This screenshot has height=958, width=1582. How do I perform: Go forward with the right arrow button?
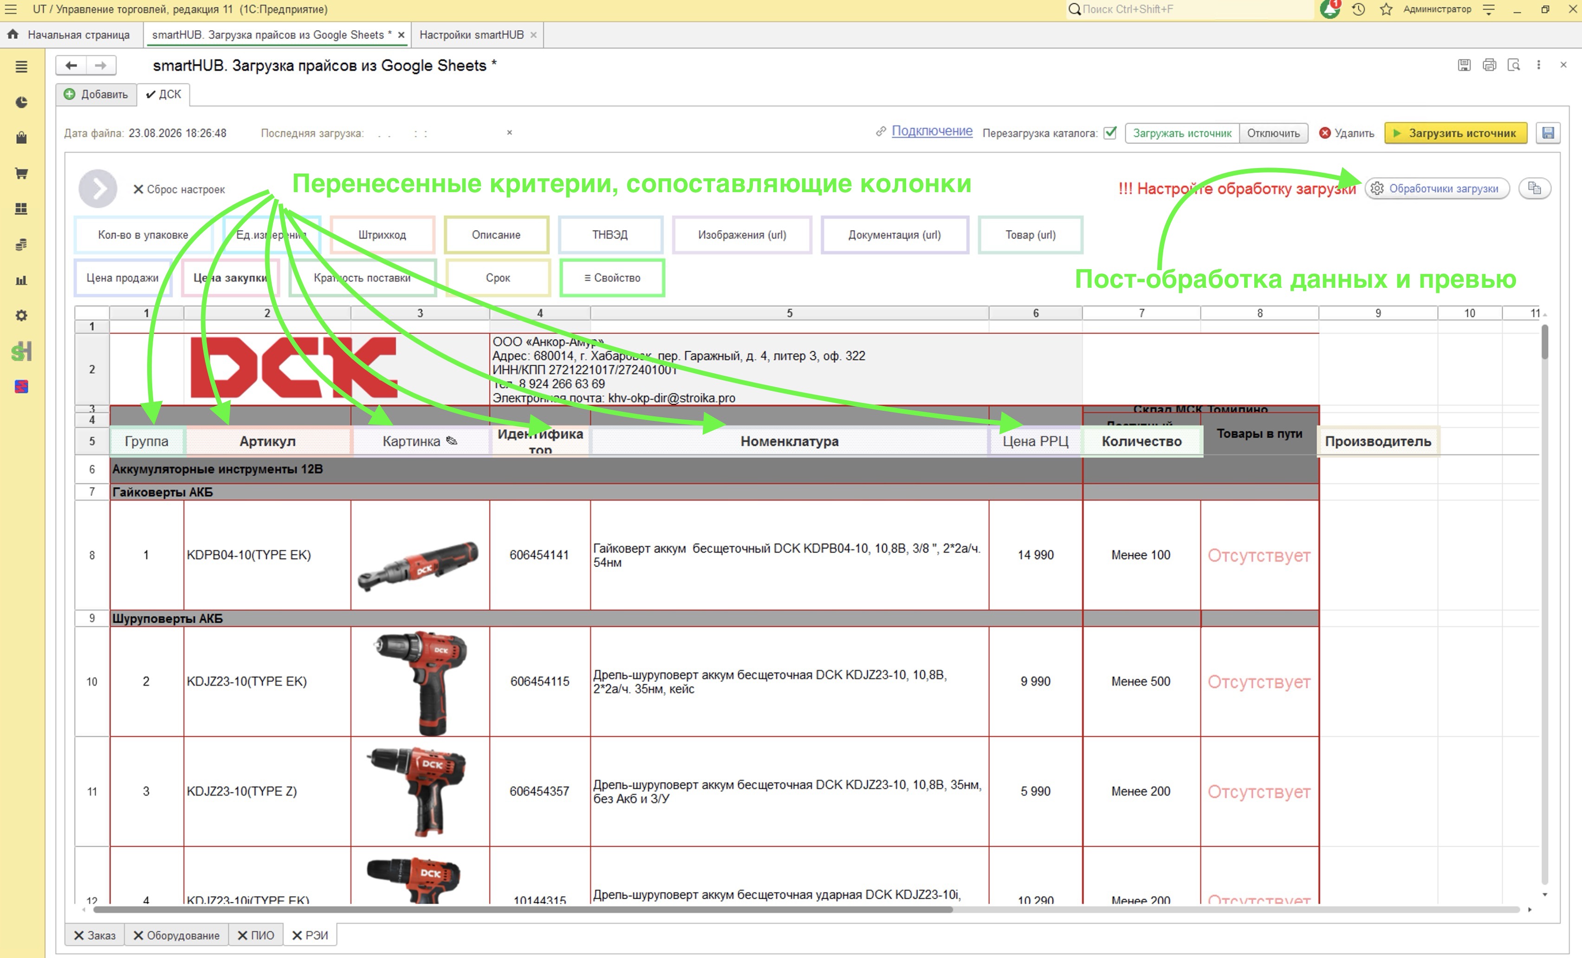tap(101, 65)
